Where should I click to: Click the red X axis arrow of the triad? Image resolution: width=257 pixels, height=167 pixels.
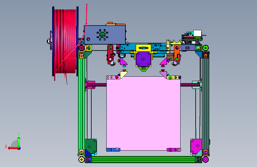(13, 148)
